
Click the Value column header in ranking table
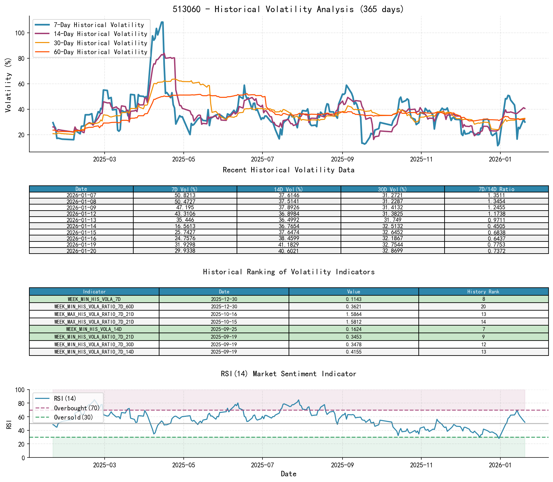click(x=353, y=291)
